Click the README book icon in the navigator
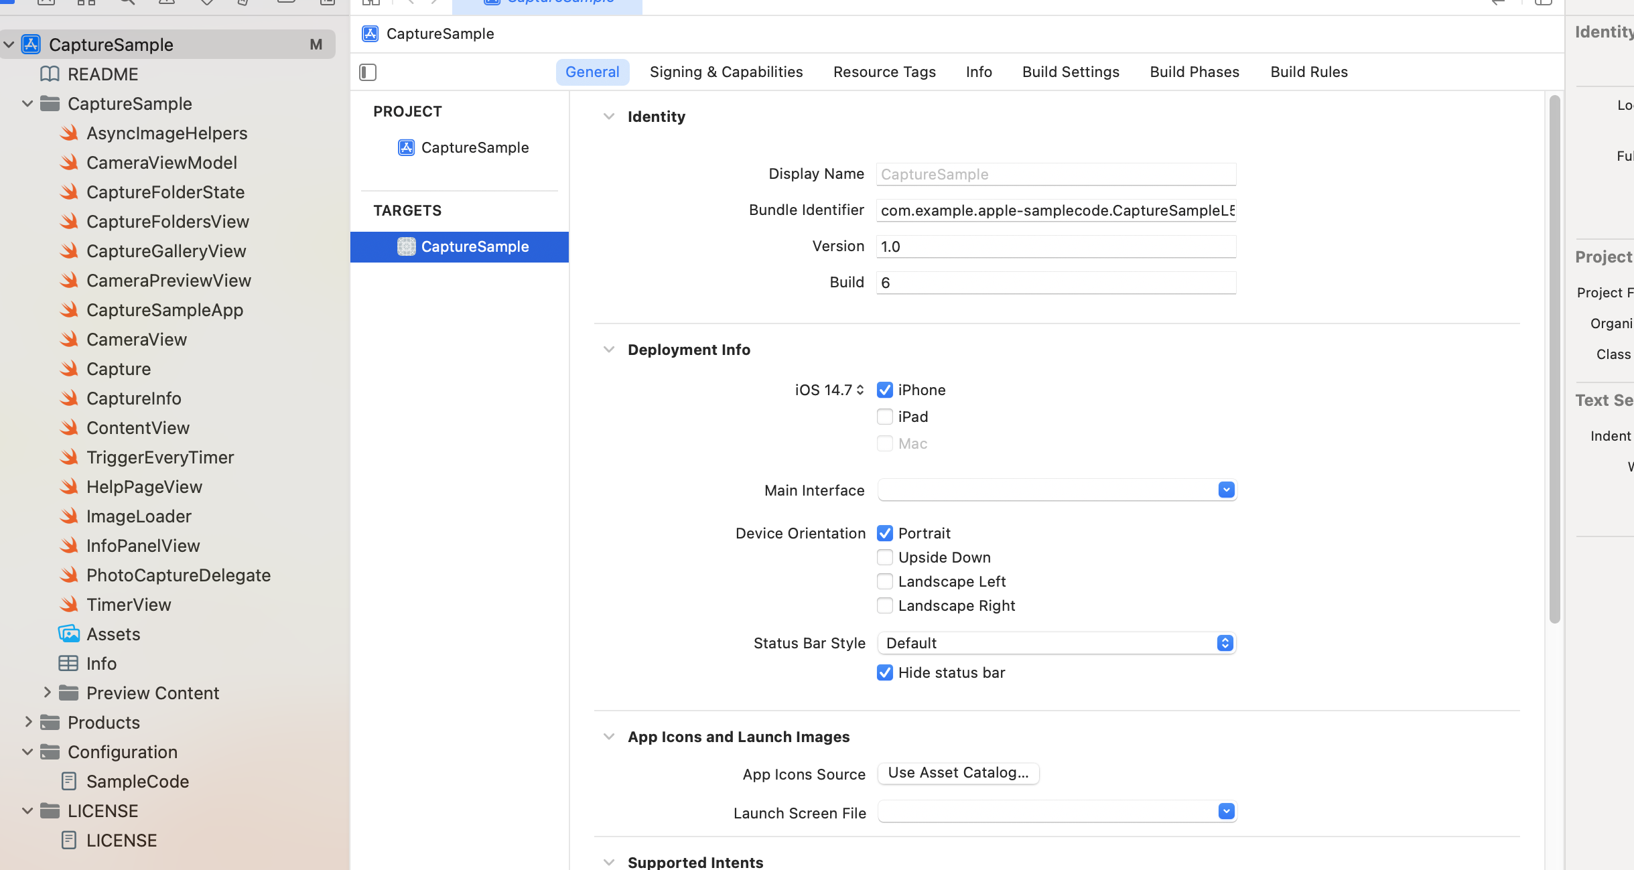Image resolution: width=1634 pixels, height=870 pixels. (x=50, y=74)
